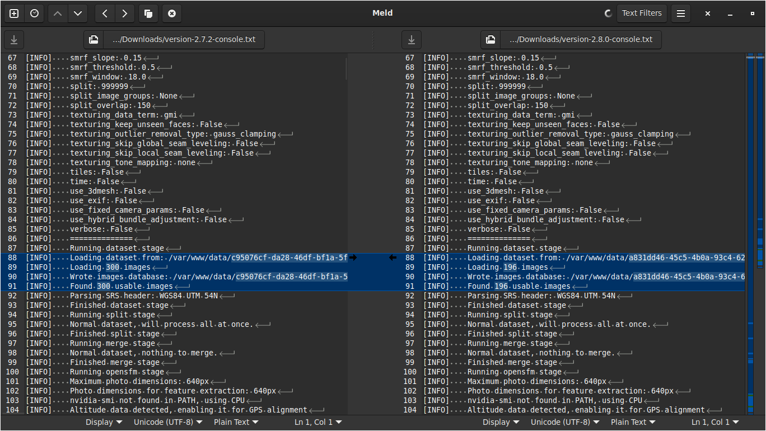Delete the current change with X icon
This screenshot has height=431, width=766.
[x=172, y=13]
